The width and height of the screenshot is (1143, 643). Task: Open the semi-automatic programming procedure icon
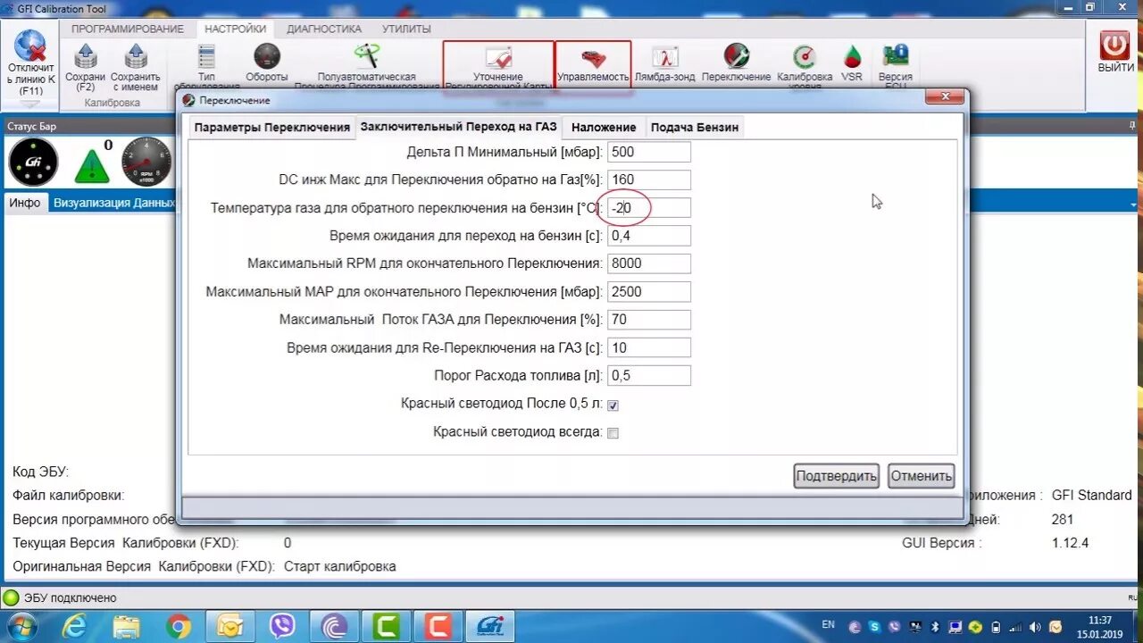click(x=366, y=56)
